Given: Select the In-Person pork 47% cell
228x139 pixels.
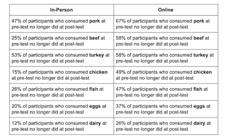Looking at the screenshot, I should (x=62, y=24).
